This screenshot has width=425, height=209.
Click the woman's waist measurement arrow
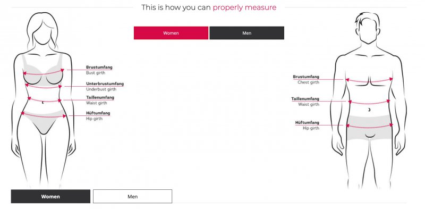coord(45,100)
